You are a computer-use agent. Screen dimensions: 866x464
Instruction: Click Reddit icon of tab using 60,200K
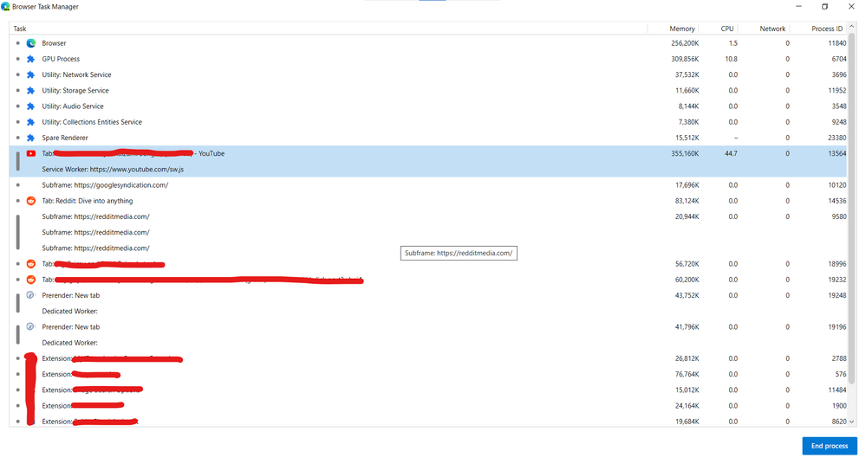(31, 280)
